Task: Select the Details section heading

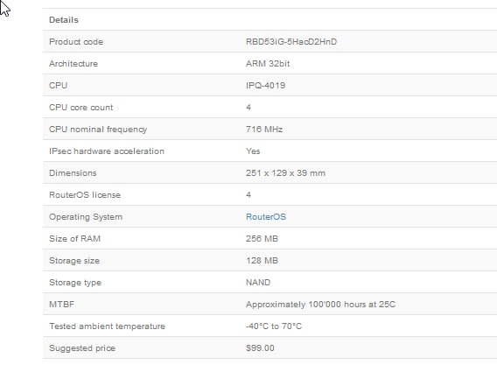Action: pos(64,19)
